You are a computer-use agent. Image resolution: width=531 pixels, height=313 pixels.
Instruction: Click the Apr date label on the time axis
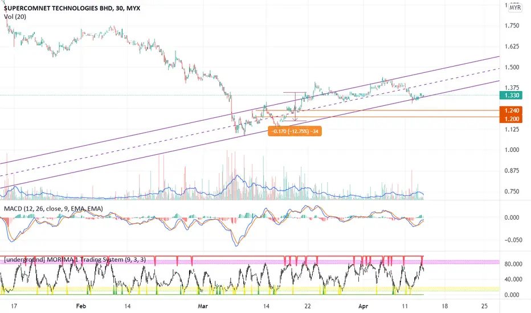pos(363,306)
